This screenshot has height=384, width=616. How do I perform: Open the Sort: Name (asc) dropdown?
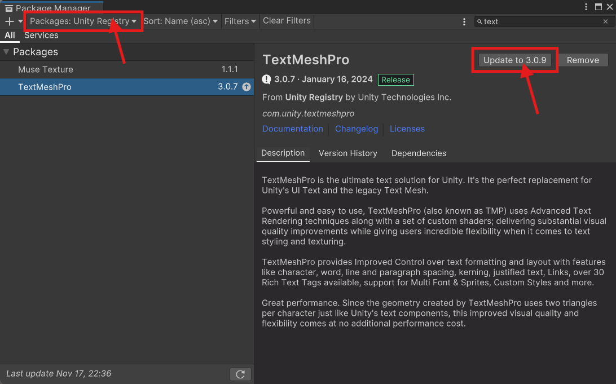[181, 21]
